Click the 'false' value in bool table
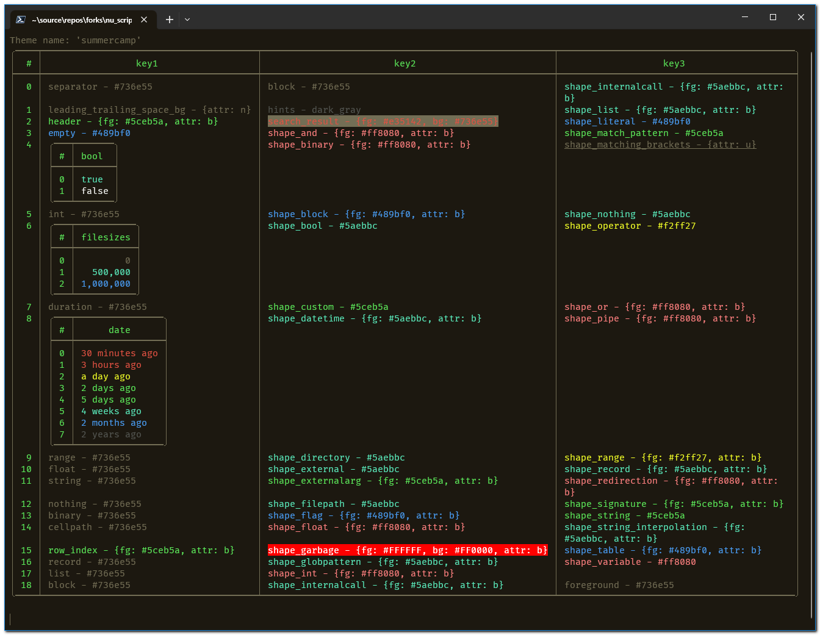 point(95,191)
